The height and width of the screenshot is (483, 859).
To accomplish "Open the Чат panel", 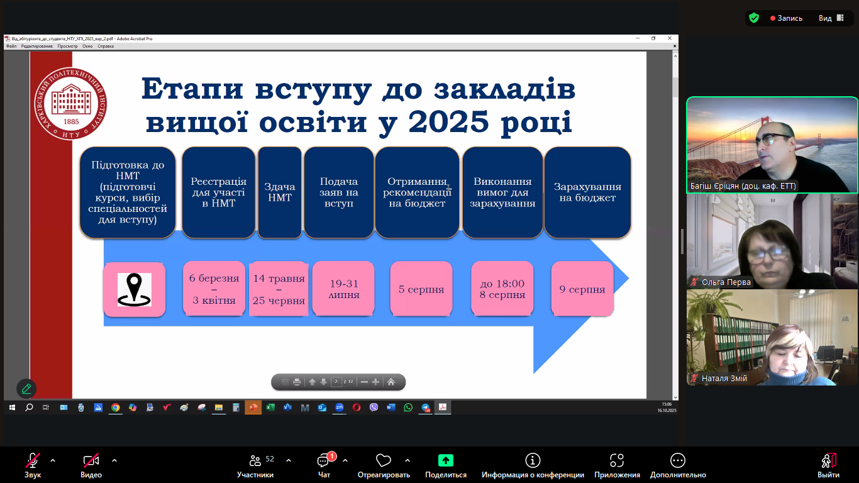I will 324,465.
